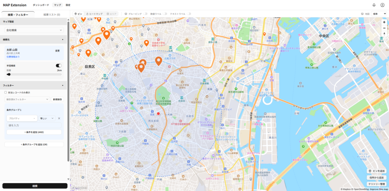Click the orange pin left of 日本赤十字社医療センター
The height and width of the screenshot is (191, 389).
pyautogui.click(x=146, y=43)
